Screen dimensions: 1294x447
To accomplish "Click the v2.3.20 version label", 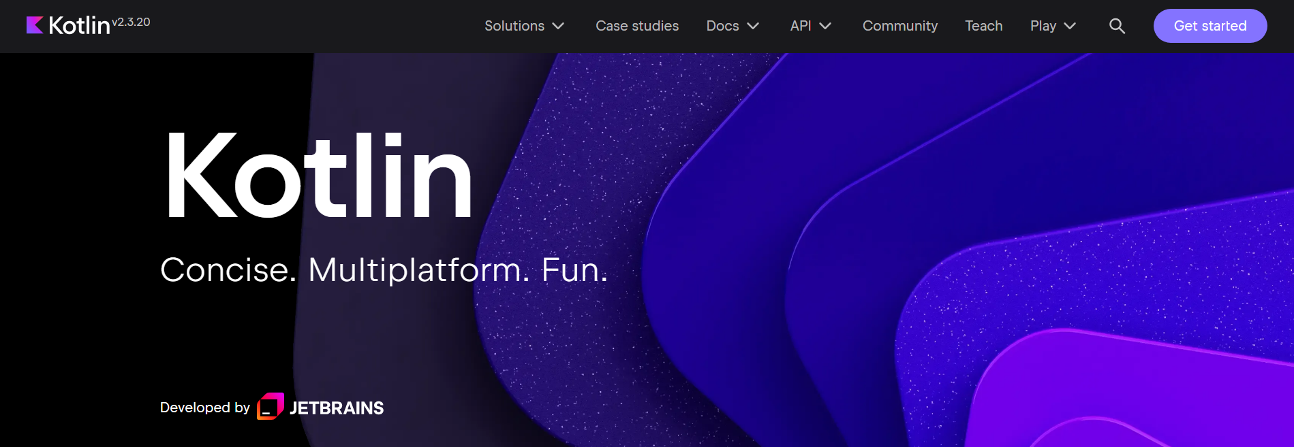I will [131, 22].
